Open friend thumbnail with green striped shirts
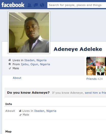 [x=100, y=71]
